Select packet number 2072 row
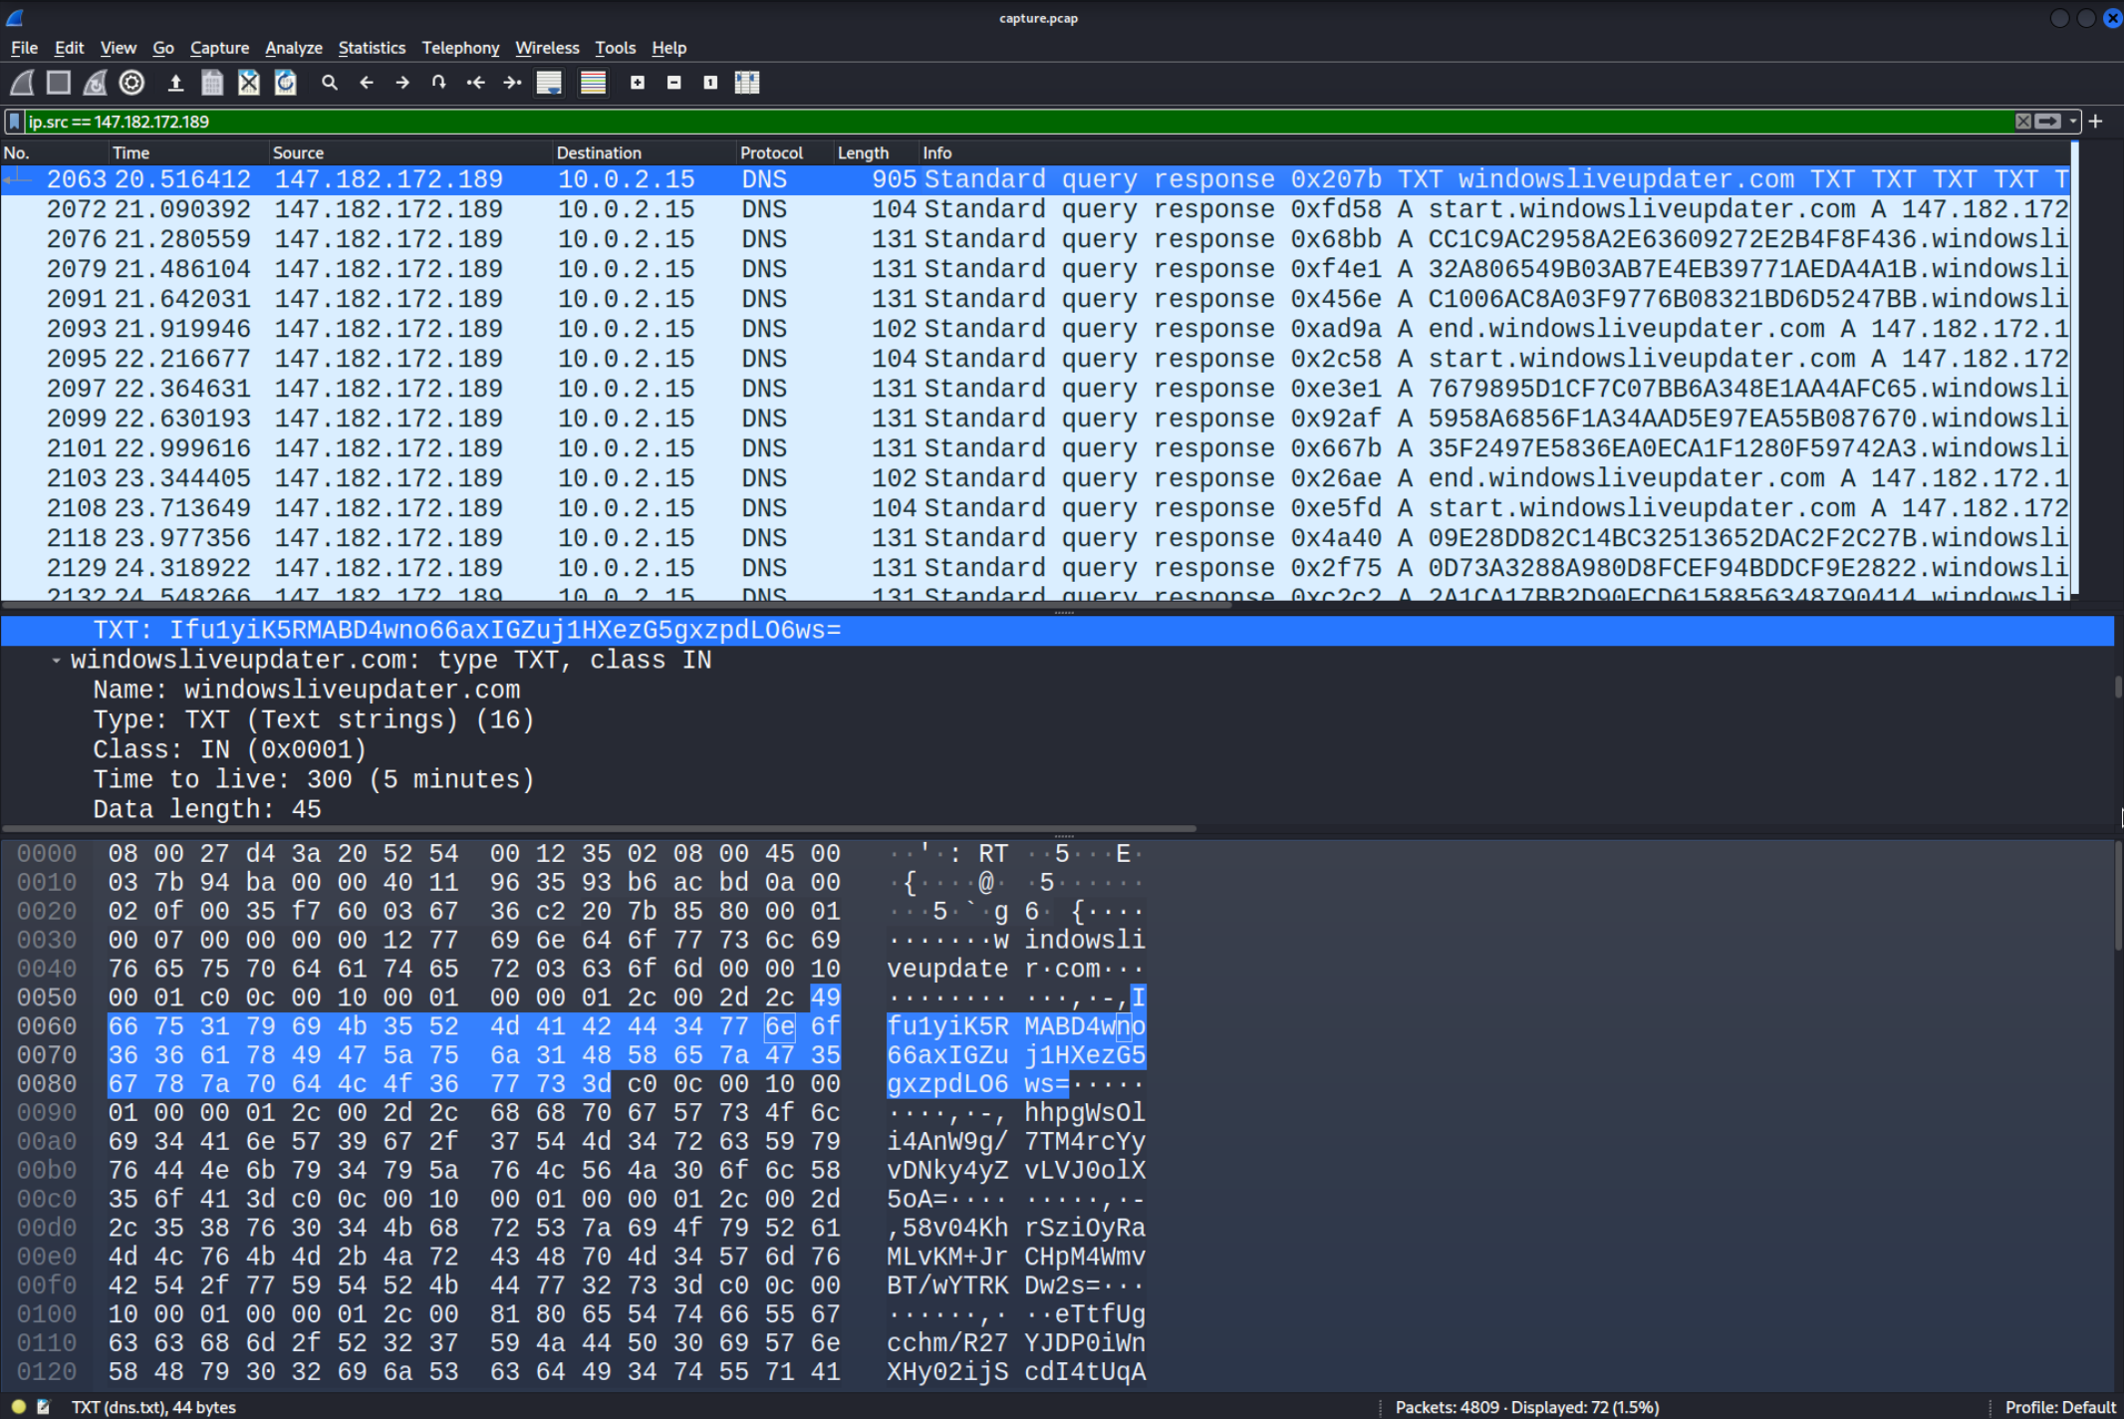This screenshot has height=1419, width=2124. tap(1035, 209)
